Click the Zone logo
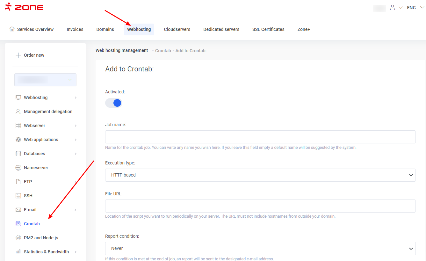Viewport: 426px width, 261px height. tap(24, 7)
